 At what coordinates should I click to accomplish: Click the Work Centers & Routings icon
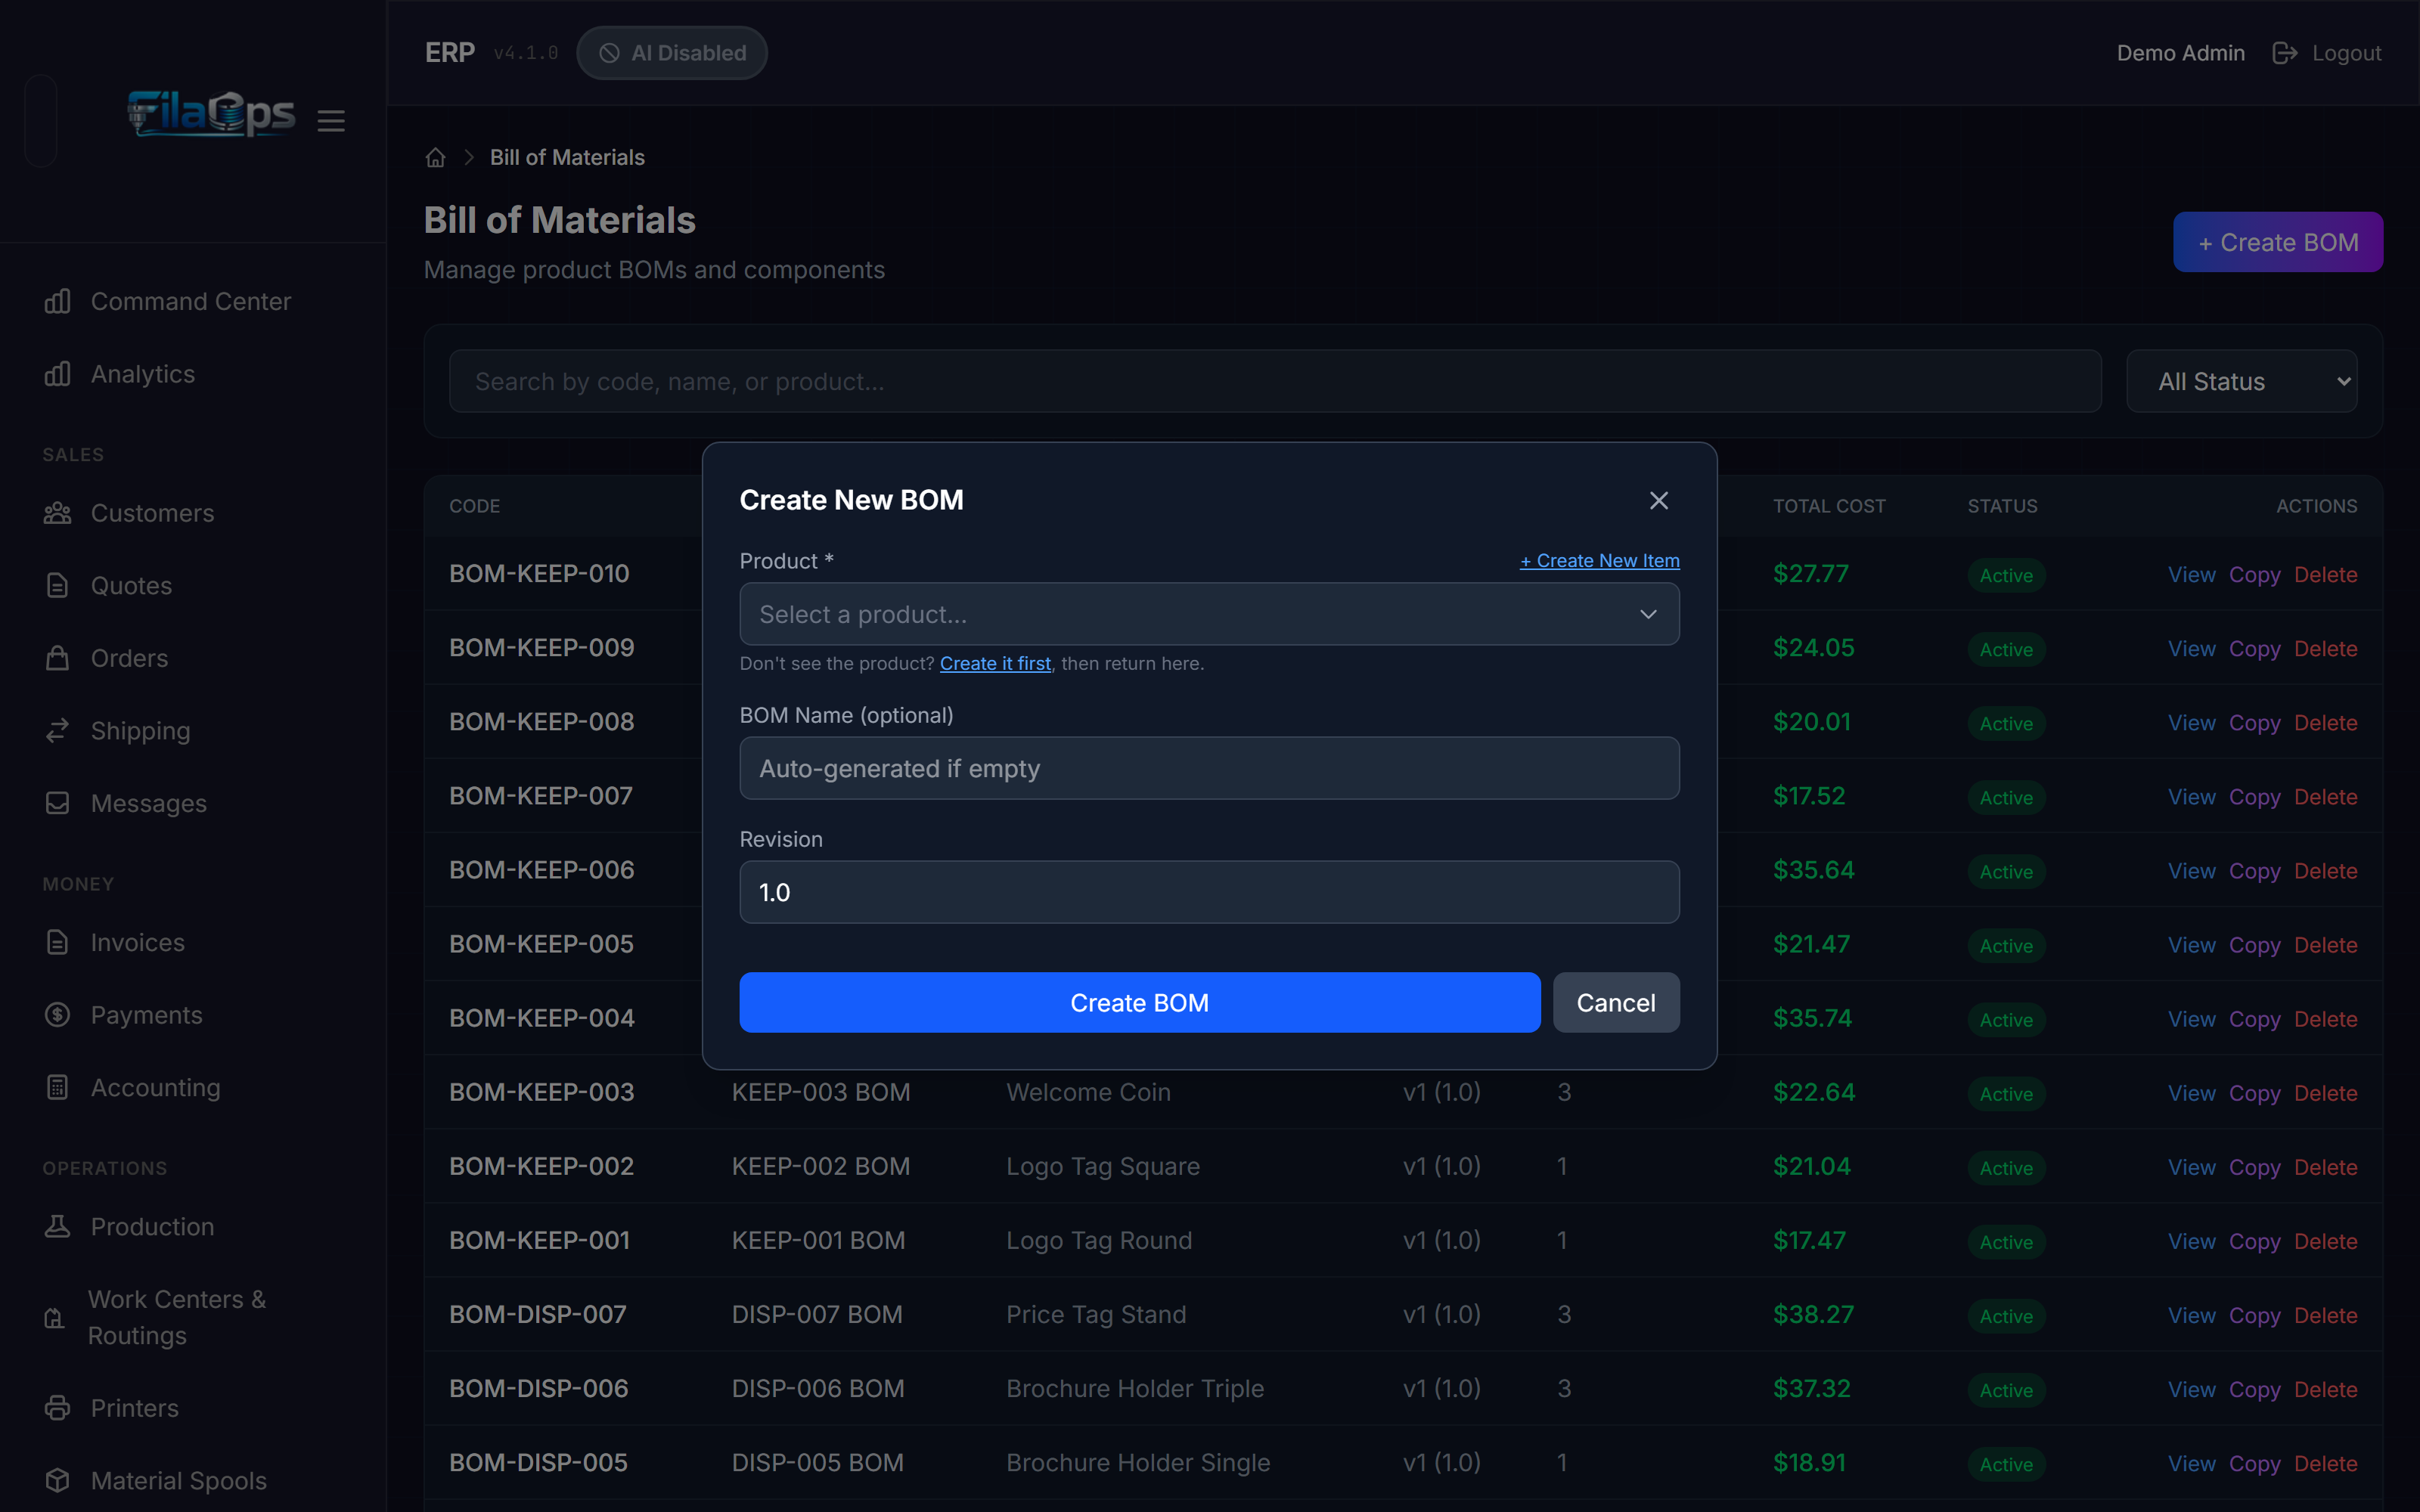pos(55,1318)
